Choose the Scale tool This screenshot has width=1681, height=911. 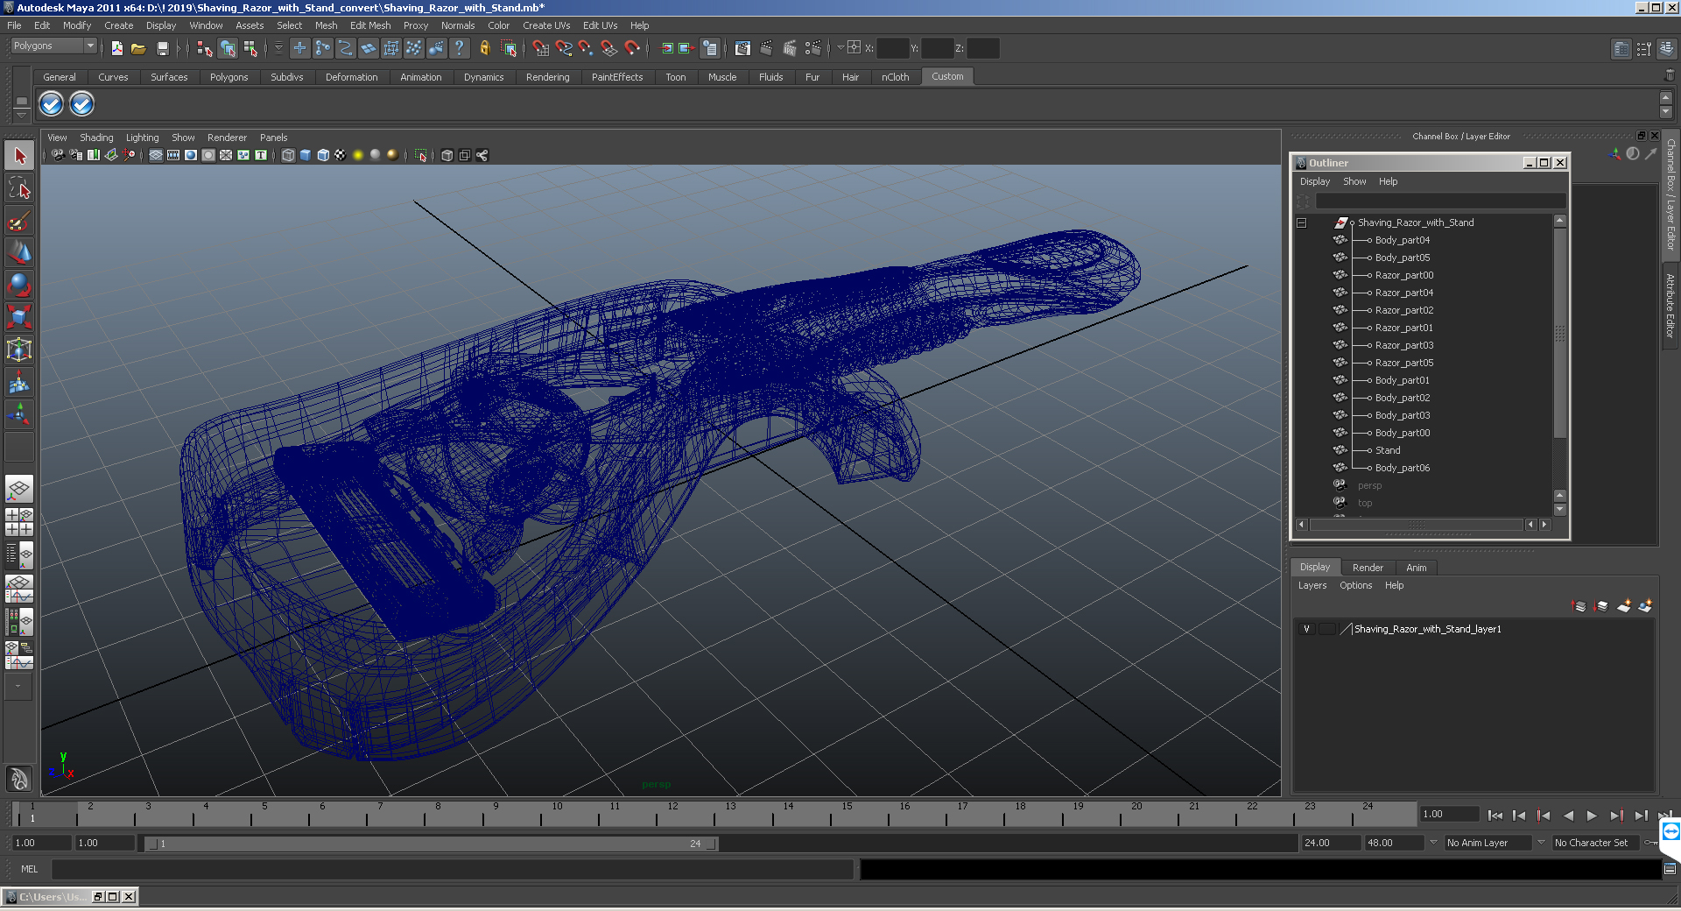click(x=19, y=316)
